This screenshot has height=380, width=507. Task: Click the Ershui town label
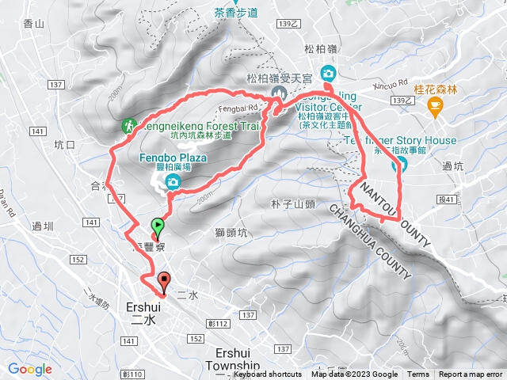click(x=143, y=307)
